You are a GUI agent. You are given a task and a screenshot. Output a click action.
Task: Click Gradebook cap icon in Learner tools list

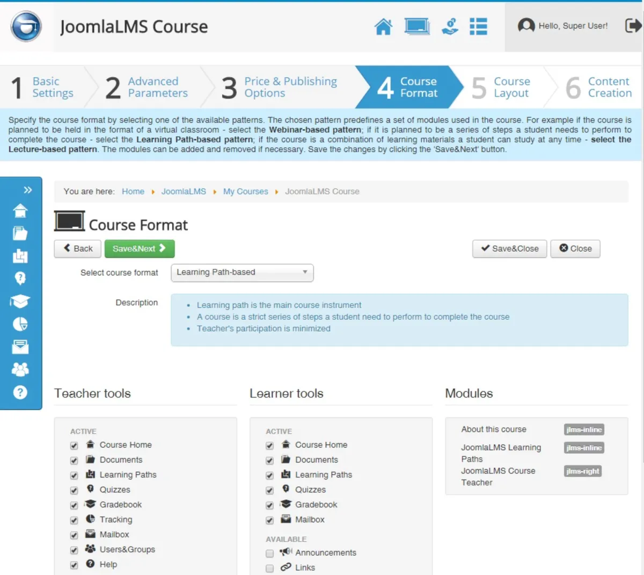click(x=286, y=504)
